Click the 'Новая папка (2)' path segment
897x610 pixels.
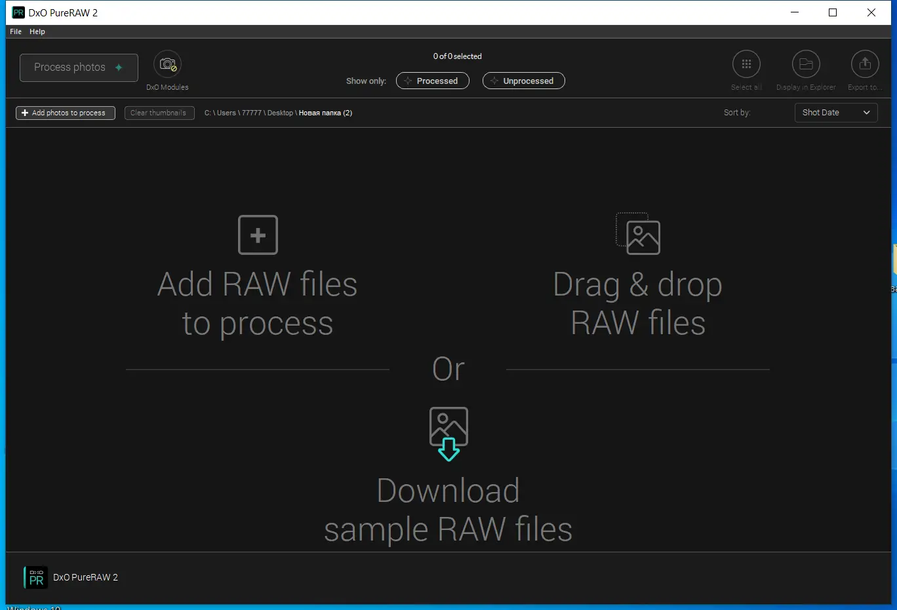325,113
